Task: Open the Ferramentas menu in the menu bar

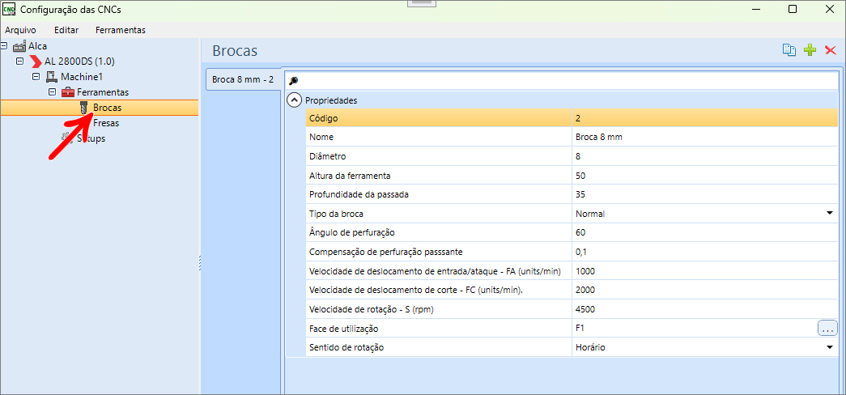Action: pos(121,30)
